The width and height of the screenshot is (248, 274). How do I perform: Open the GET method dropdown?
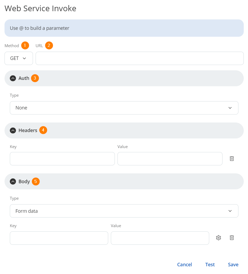pos(19,58)
